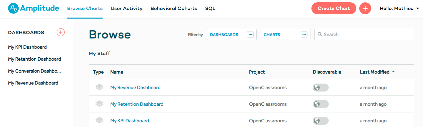423x127 pixels.
Task: Click the CHARTS filter label
Action: pyautogui.click(x=272, y=34)
